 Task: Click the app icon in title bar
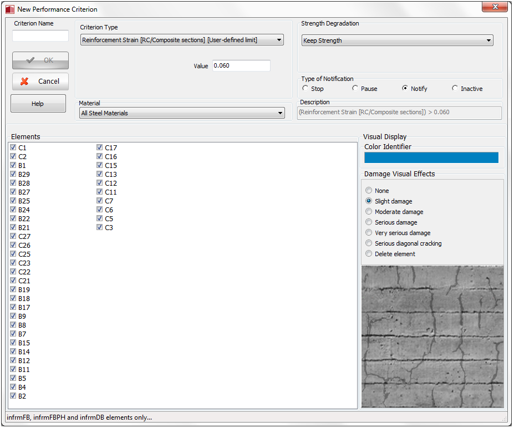click(9, 9)
